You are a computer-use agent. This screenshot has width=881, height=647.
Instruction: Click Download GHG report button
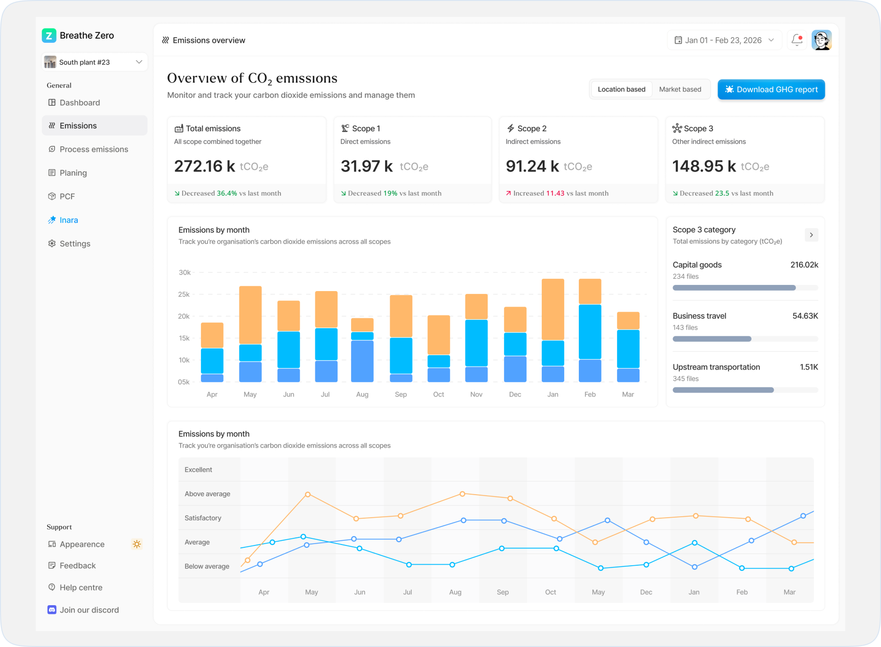771,89
